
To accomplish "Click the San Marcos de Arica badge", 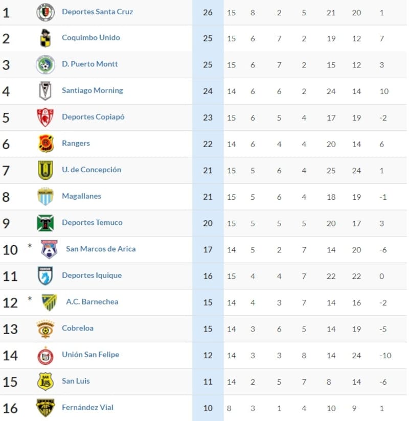I will tap(50, 249).
